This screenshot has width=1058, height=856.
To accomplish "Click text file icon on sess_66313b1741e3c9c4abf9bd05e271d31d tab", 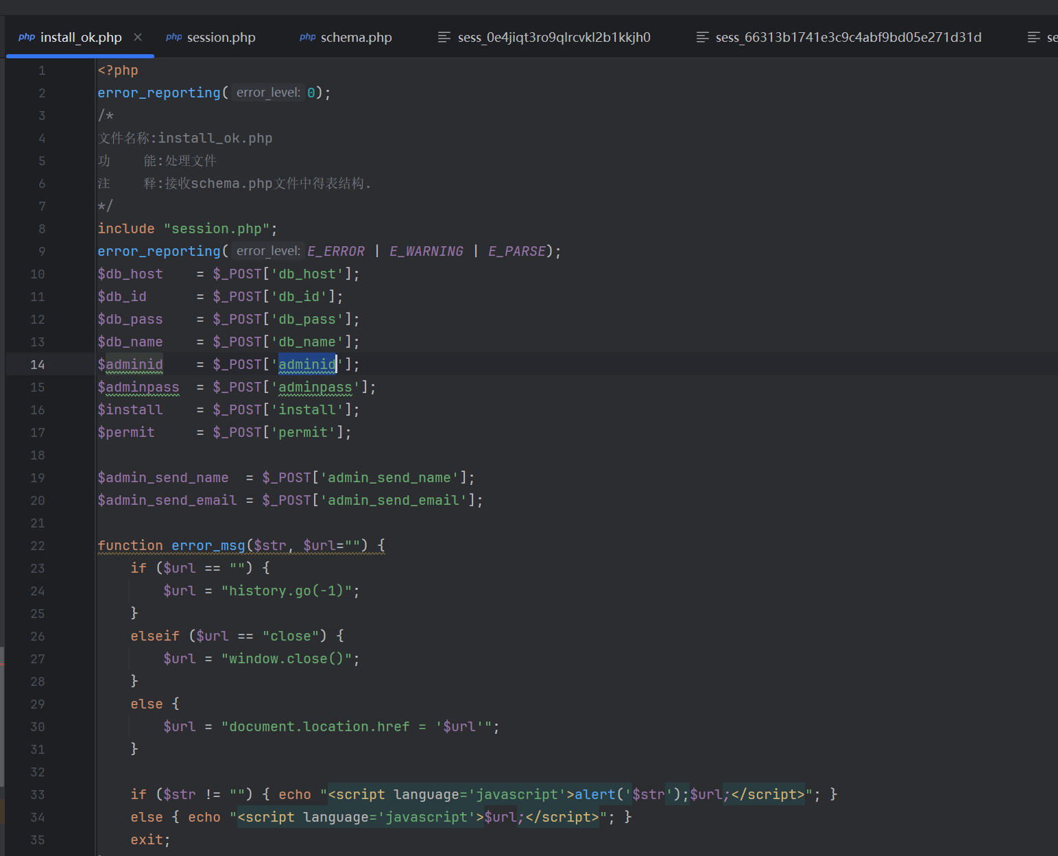I will 703,37.
